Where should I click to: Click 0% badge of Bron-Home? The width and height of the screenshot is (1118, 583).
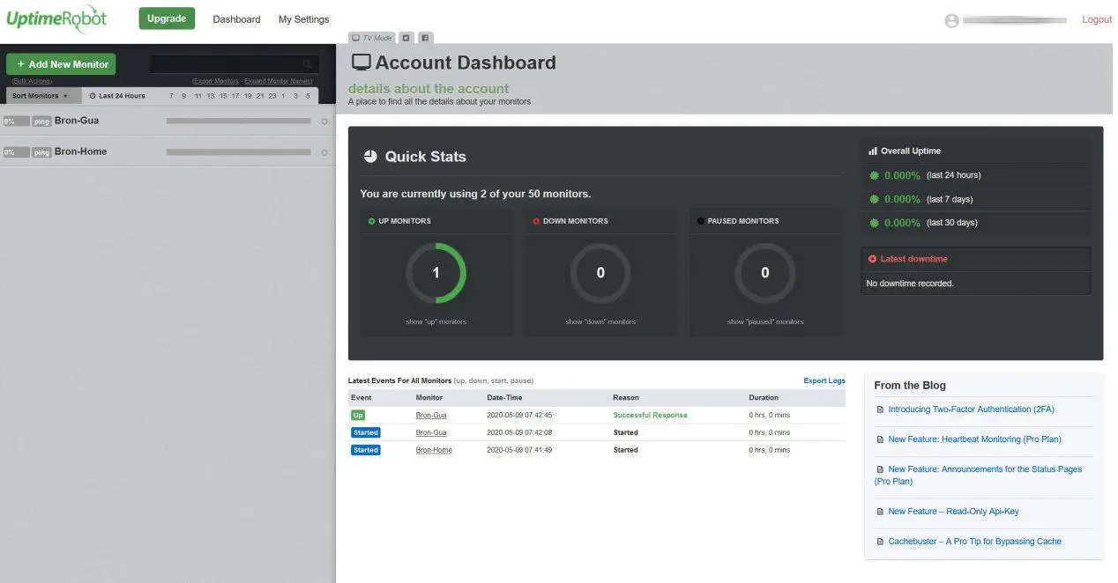coord(15,152)
